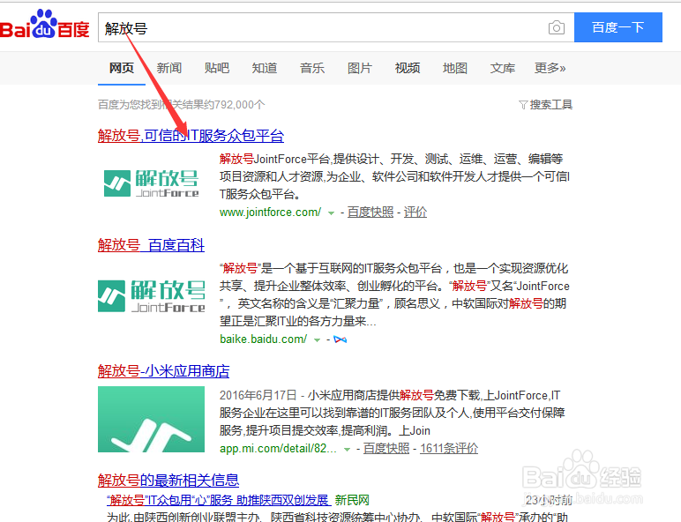Image resolution: width=681 pixels, height=522 pixels.
Task: Click green app icon thumbnail for 小米应用商店
Action: pos(151,420)
